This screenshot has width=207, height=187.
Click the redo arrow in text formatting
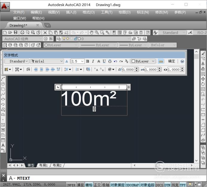pyautogui.click(x=121, y=61)
